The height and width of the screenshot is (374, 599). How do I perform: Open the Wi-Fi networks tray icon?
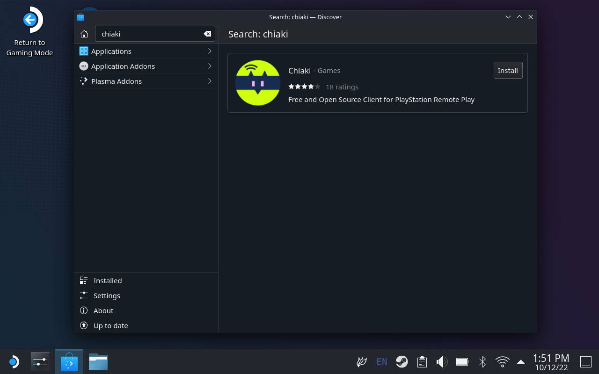pyautogui.click(x=503, y=362)
